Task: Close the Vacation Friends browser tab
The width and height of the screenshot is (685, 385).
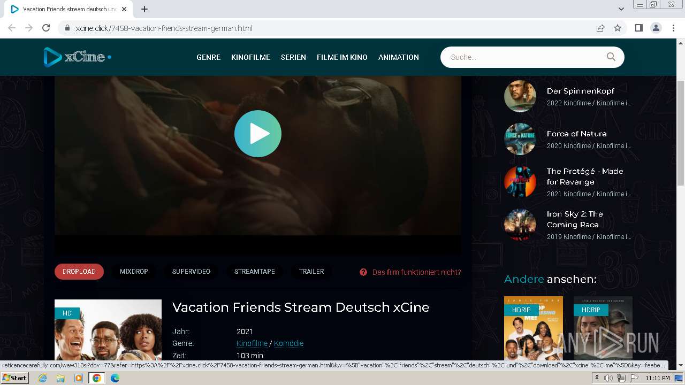Action: click(124, 9)
